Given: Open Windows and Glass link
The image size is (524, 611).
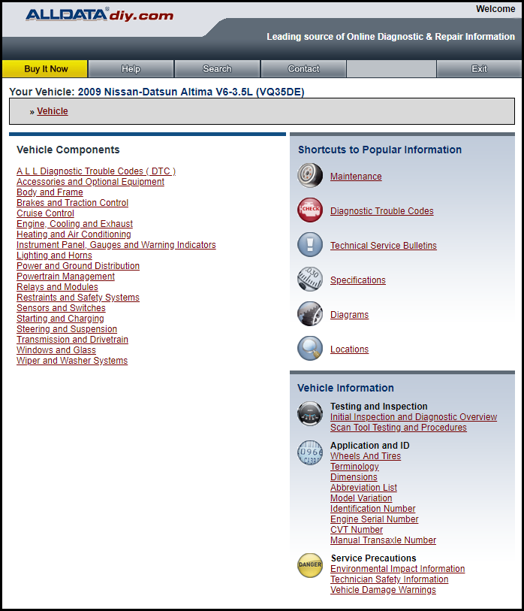Looking at the screenshot, I should [x=56, y=350].
